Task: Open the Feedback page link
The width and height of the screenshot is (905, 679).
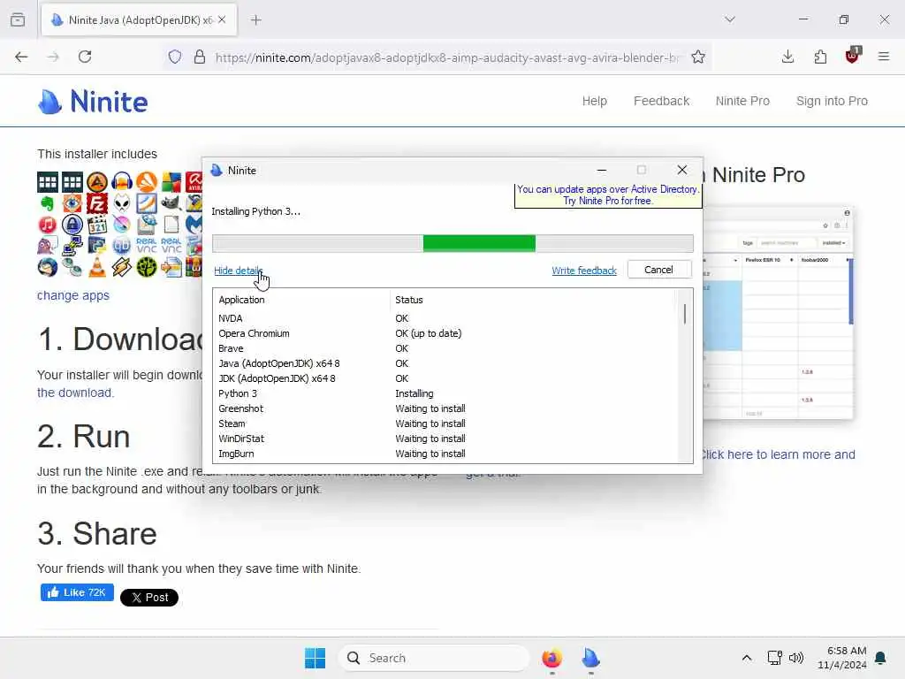Action: (x=661, y=101)
